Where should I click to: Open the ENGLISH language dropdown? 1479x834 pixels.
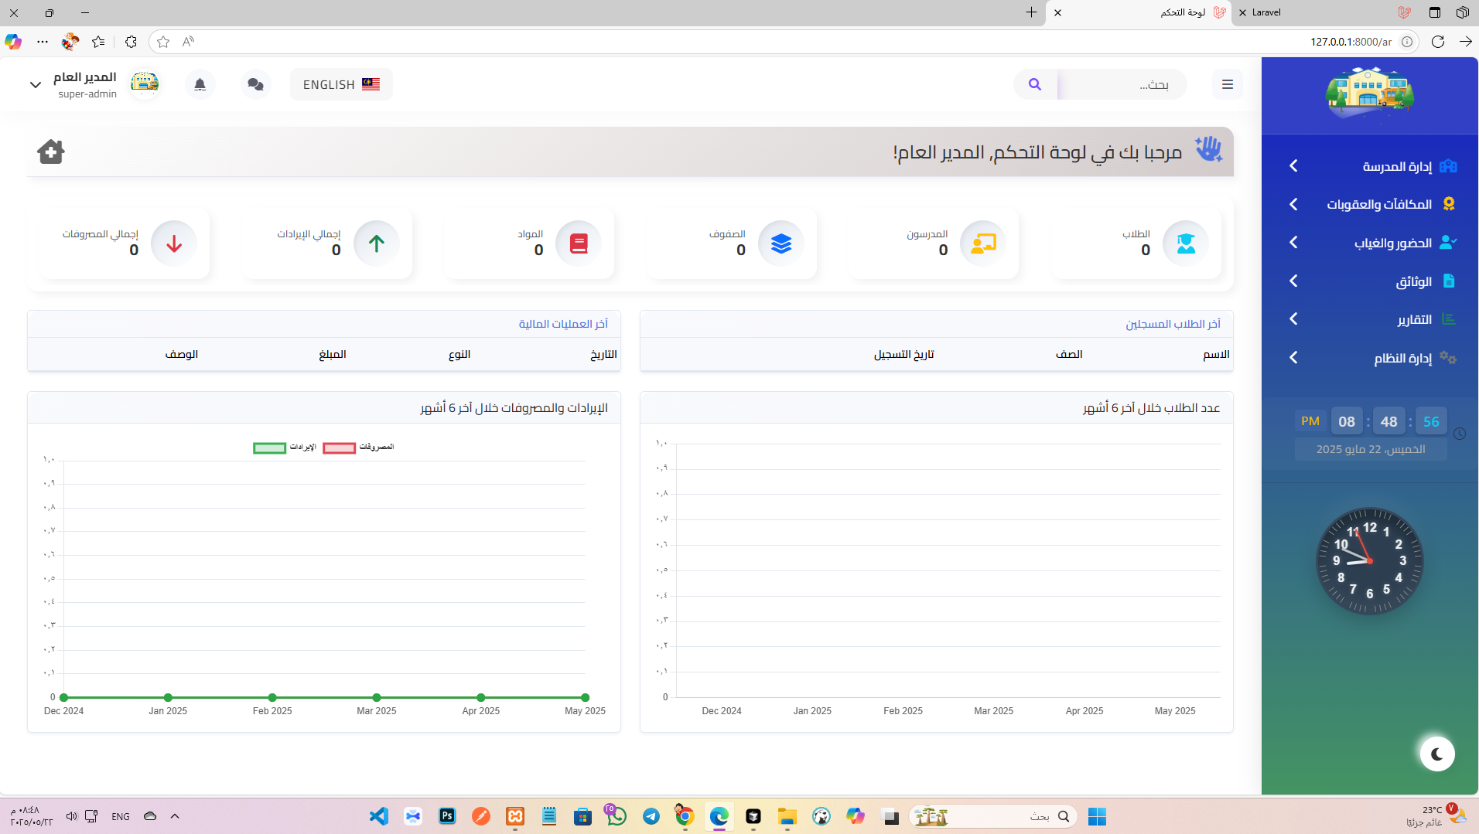coord(340,84)
